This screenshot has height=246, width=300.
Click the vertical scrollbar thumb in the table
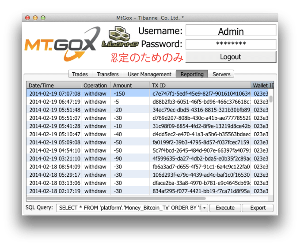(271, 99)
